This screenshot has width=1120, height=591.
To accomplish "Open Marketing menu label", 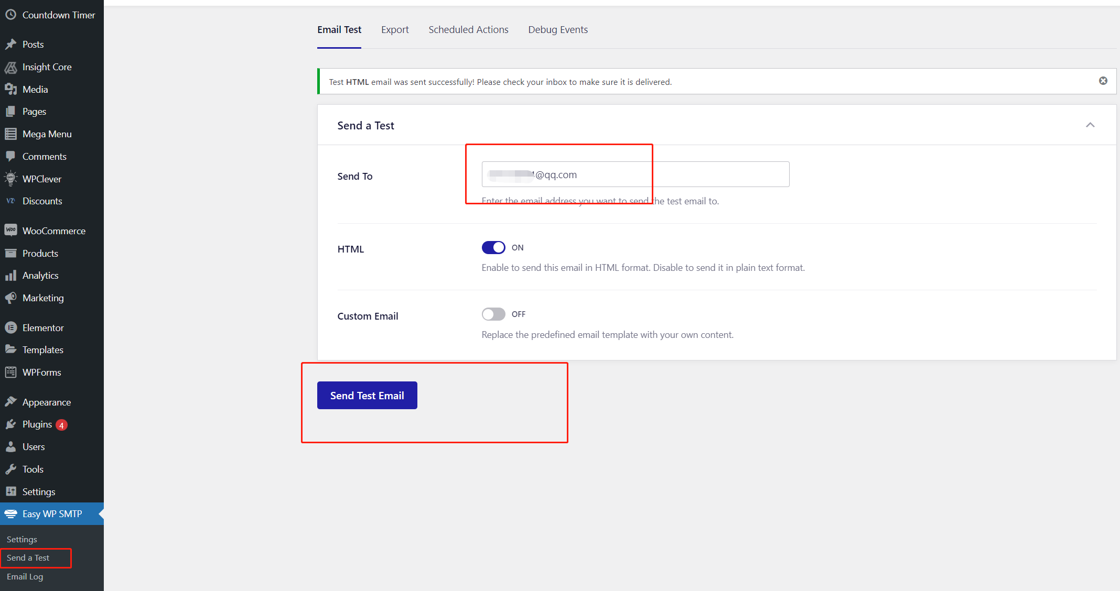I will (43, 298).
